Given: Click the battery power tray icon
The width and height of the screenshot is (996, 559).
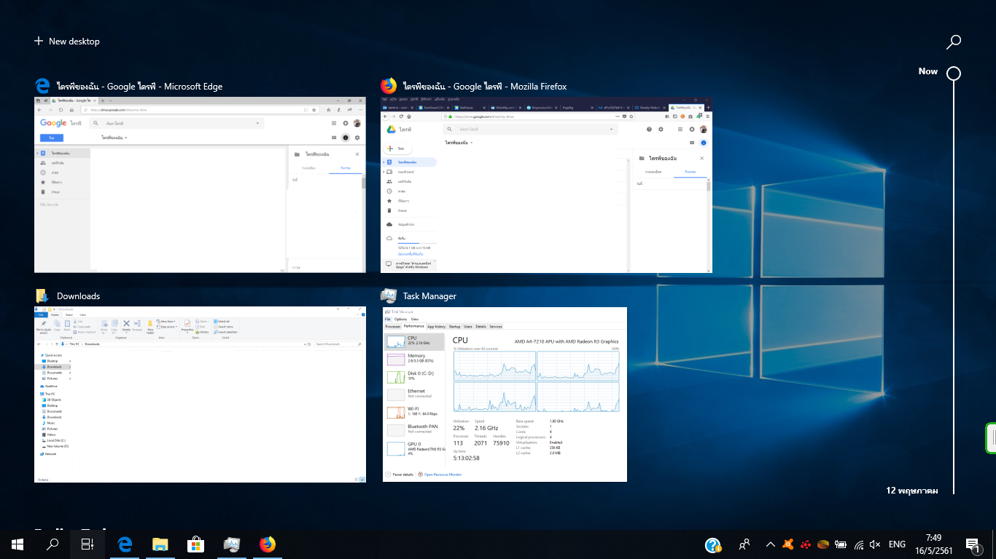Looking at the screenshot, I should [x=841, y=544].
